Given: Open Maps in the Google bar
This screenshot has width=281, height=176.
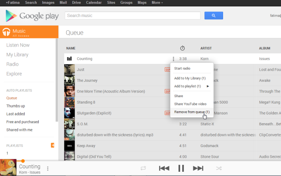Looking at the screenshot, I should [142, 3].
